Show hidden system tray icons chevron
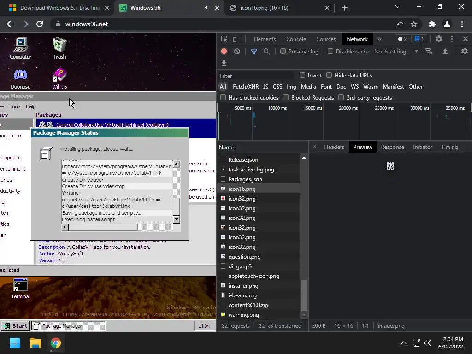472x354 pixels. point(404,343)
